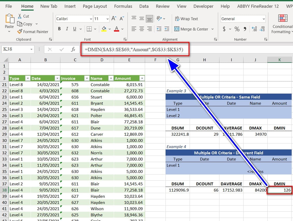
Task: Click the Increase Indent icon
Action: point(167,29)
